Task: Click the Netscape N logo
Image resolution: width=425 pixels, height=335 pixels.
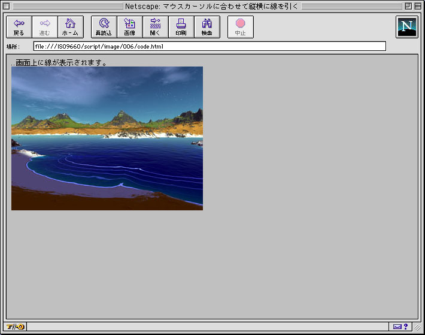Action: pyautogui.click(x=407, y=27)
